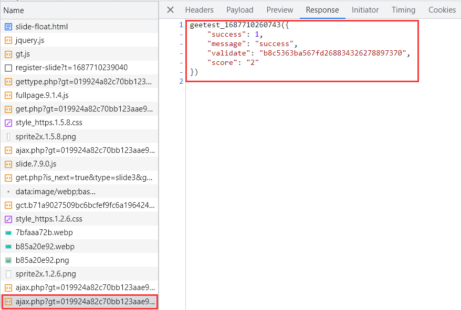461x310 pixels.
Task: Open the Payload tab
Action: [240, 10]
